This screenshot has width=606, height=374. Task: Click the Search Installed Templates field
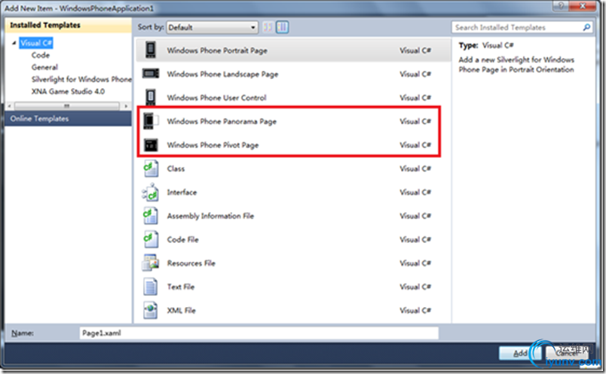coord(522,27)
